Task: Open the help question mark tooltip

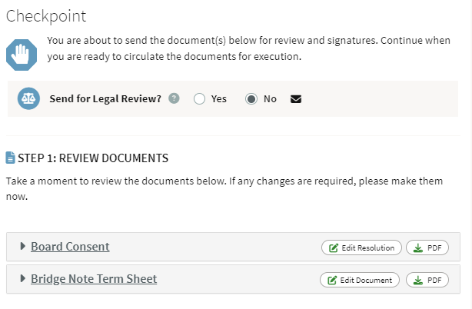Action: tap(174, 98)
